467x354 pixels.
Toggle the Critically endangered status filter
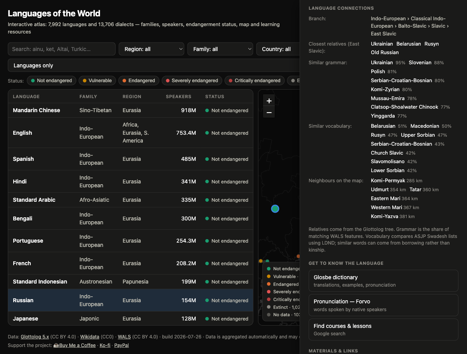point(255,81)
